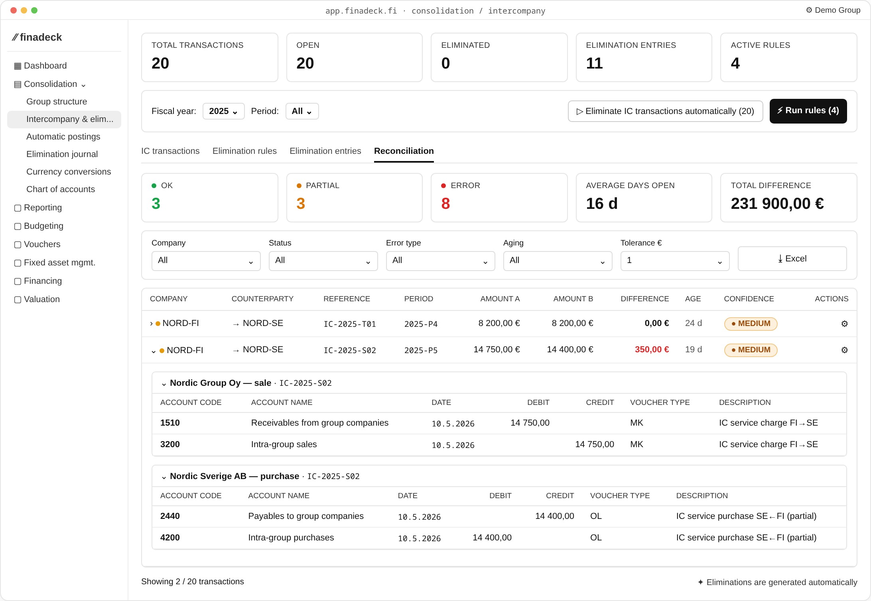Open the Aging filter dropdown
This screenshot has width=871, height=601.
[x=558, y=261]
